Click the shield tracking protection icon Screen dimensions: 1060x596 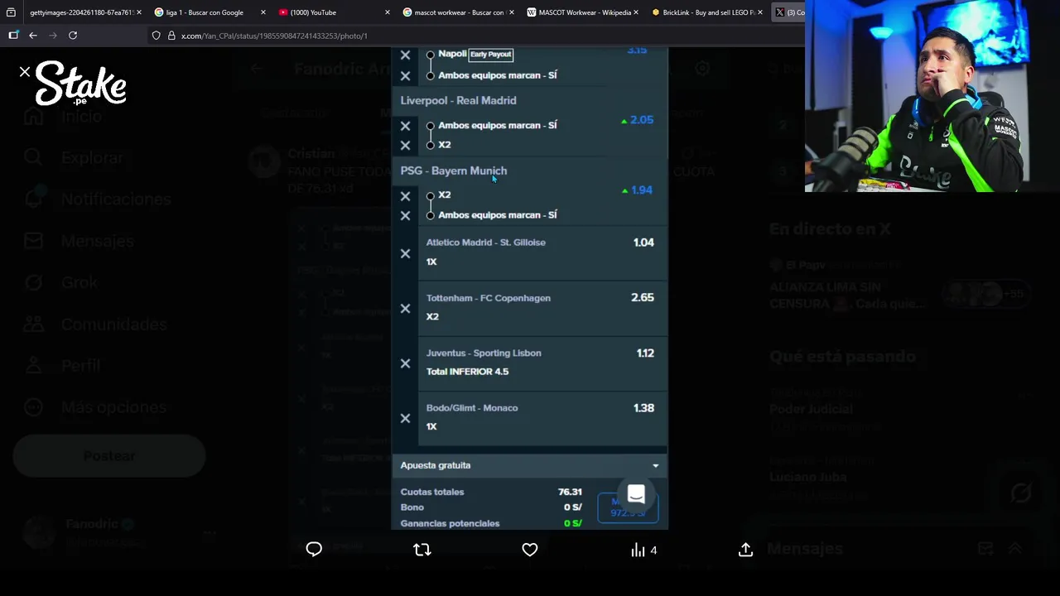pos(157,36)
